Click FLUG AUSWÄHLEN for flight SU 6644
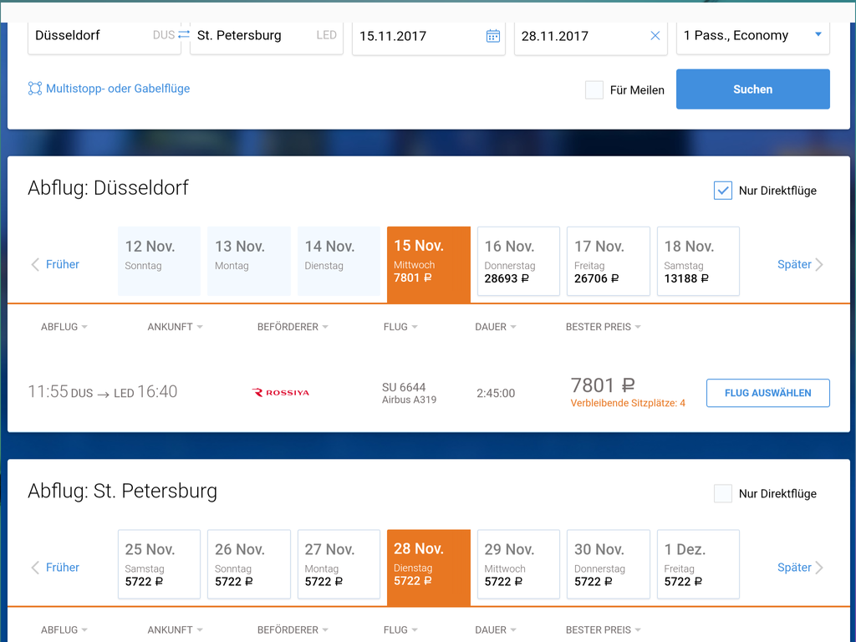 [x=768, y=393]
